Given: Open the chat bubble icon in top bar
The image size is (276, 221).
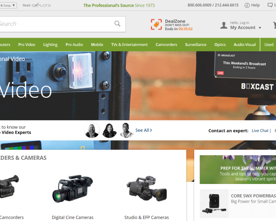Looking at the screenshot, I should (x=271, y=5).
